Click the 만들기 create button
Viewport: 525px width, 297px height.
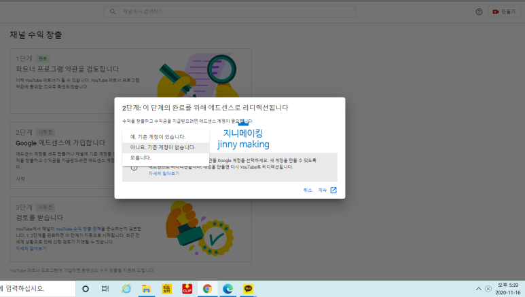504,12
